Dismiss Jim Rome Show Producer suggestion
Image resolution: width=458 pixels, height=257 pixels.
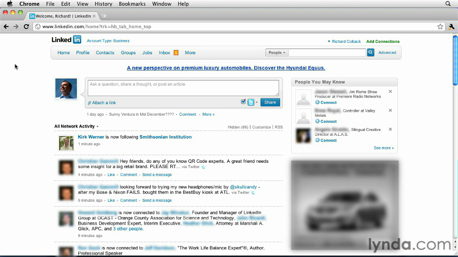(x=390, y=91)
